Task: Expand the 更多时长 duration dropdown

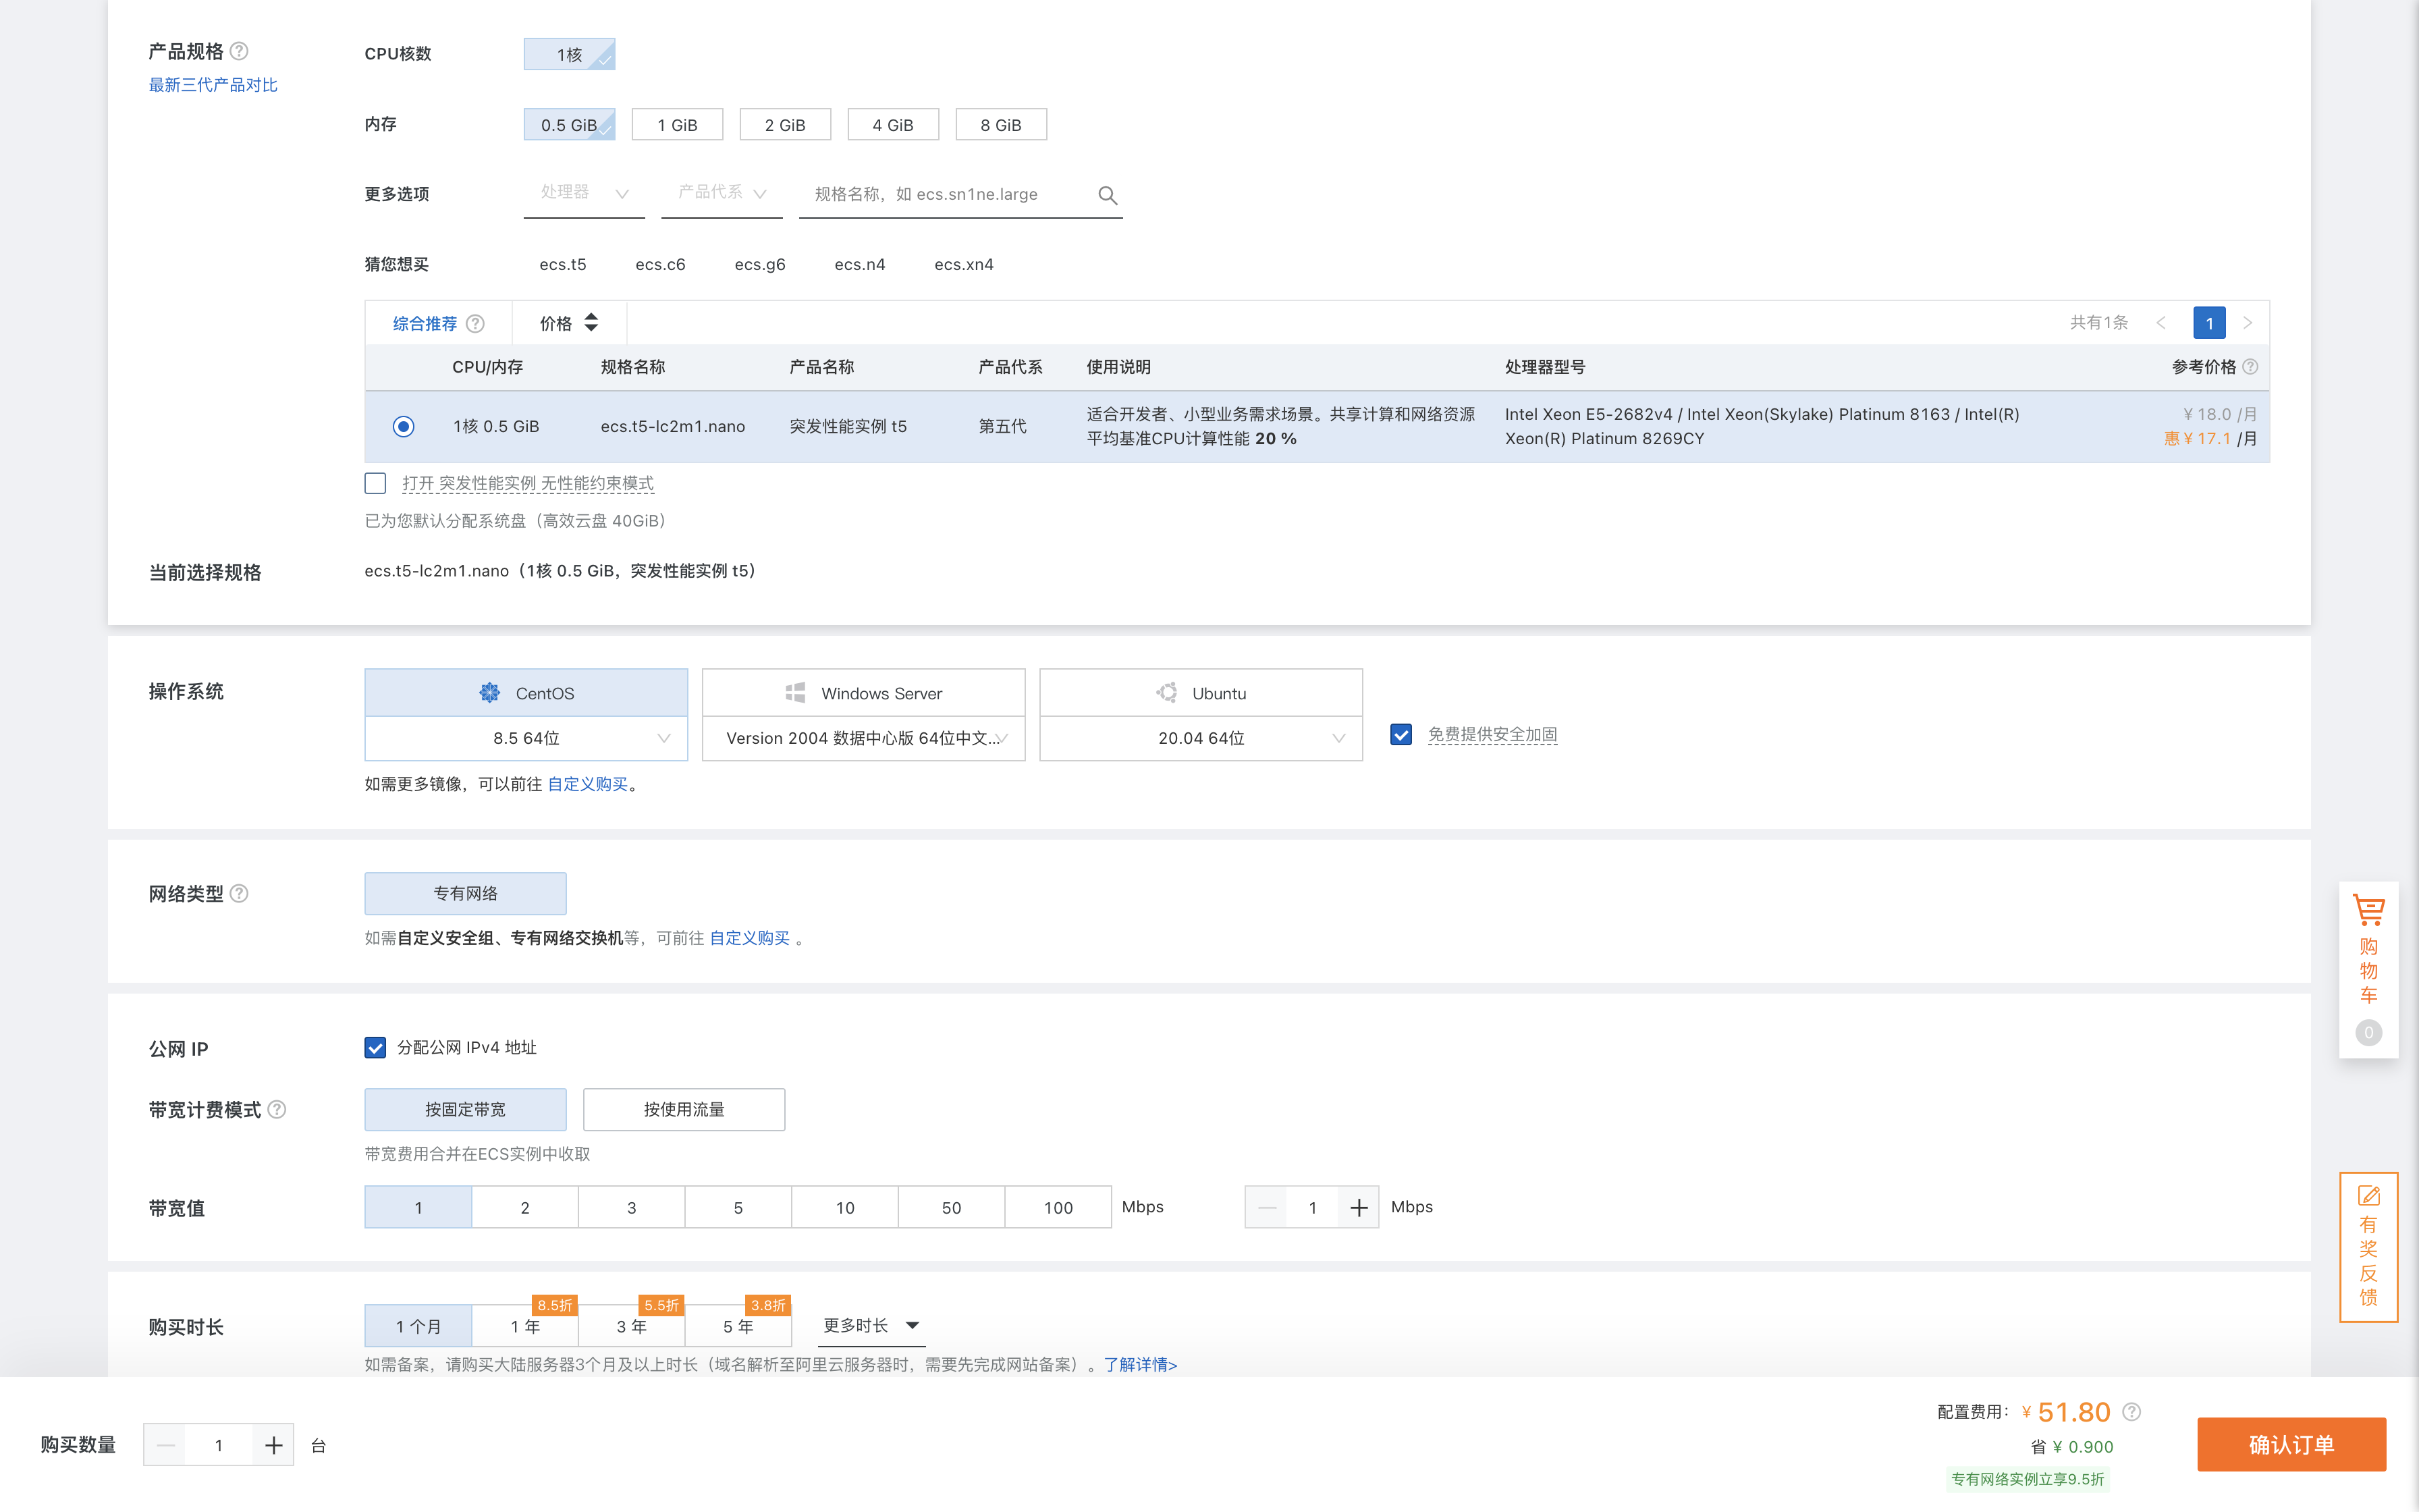Action: [x=871, y=1326]
